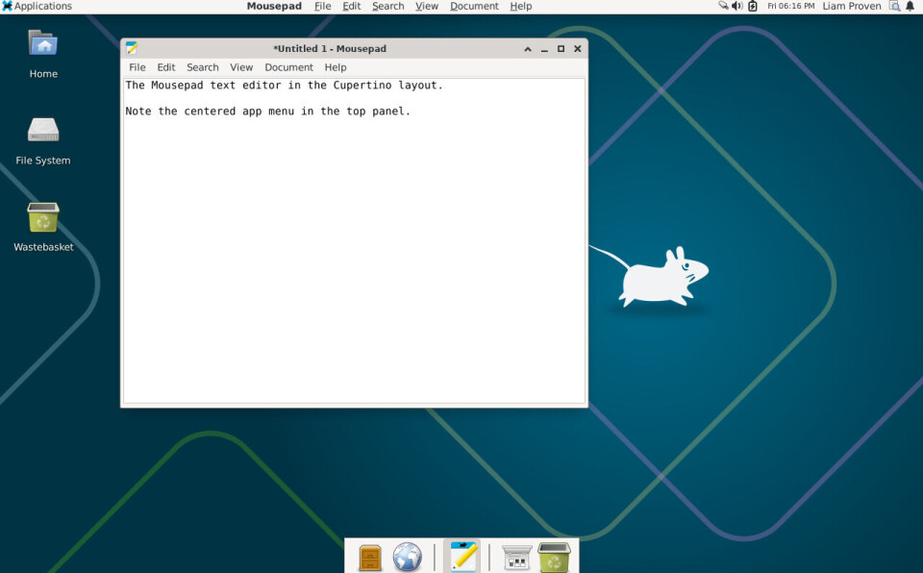923x573 pixels.
Task: Open Edit menu inside the Mousepad window
Action: point(166,67)
